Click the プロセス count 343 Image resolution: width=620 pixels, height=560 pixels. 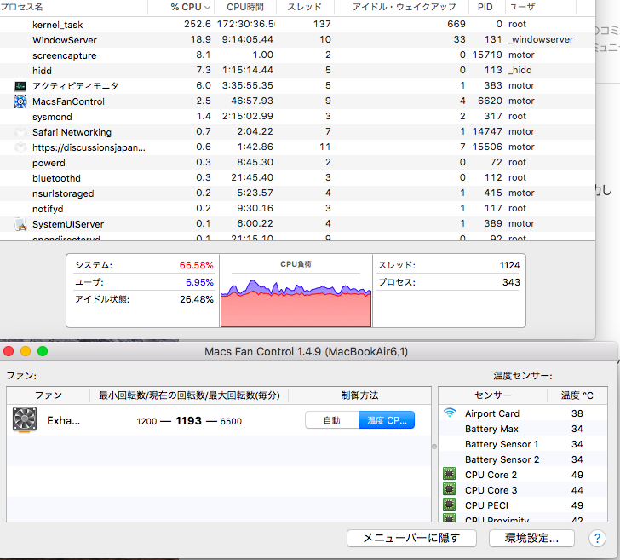pos(511,282)
